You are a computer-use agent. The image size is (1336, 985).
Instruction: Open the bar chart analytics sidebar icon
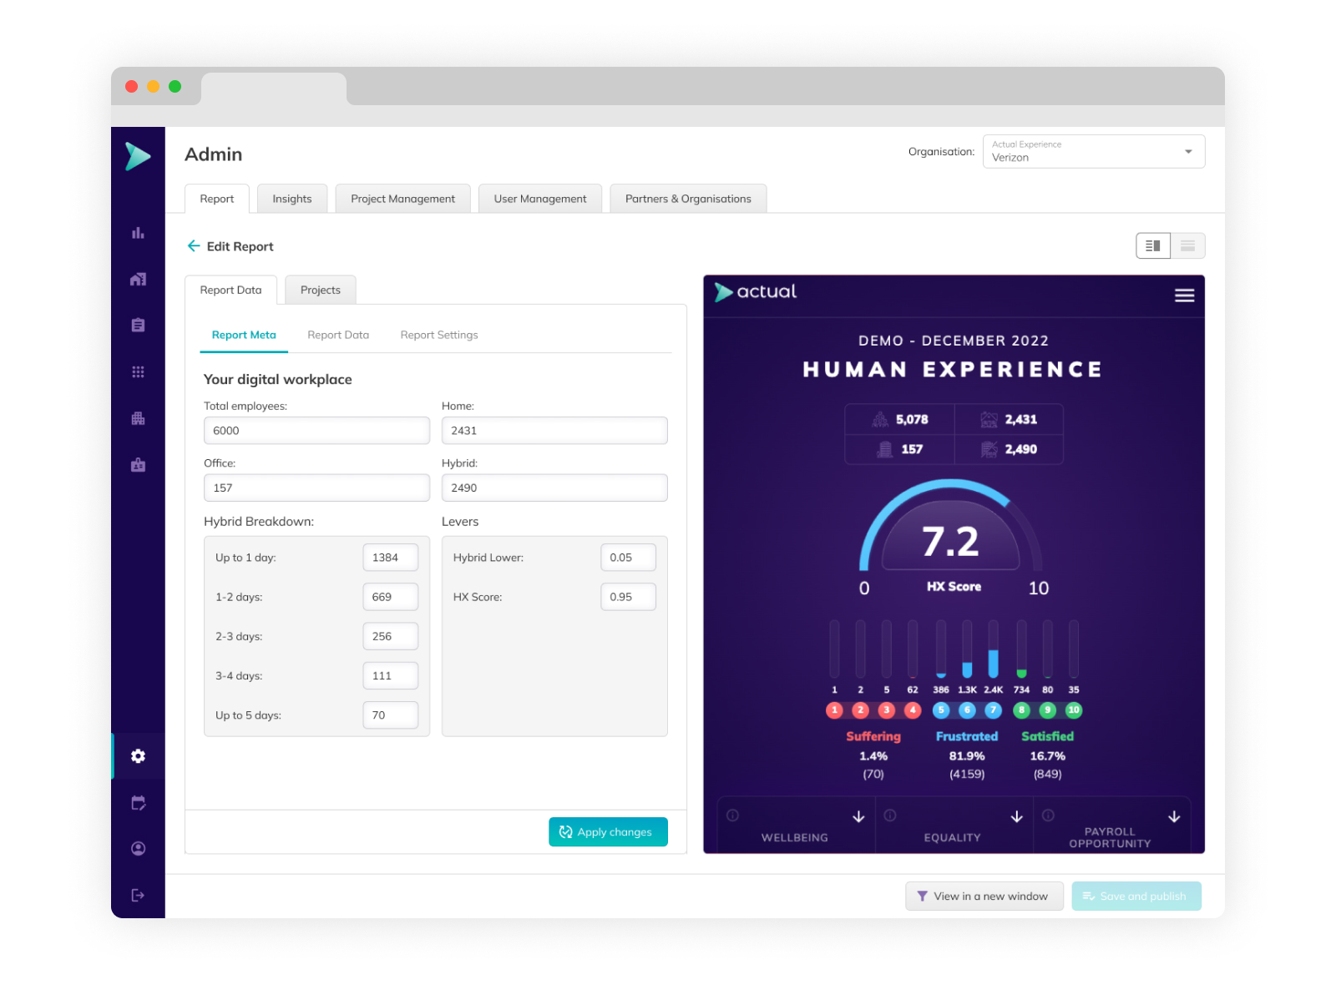pyautogui.click(x=138, y=233)
